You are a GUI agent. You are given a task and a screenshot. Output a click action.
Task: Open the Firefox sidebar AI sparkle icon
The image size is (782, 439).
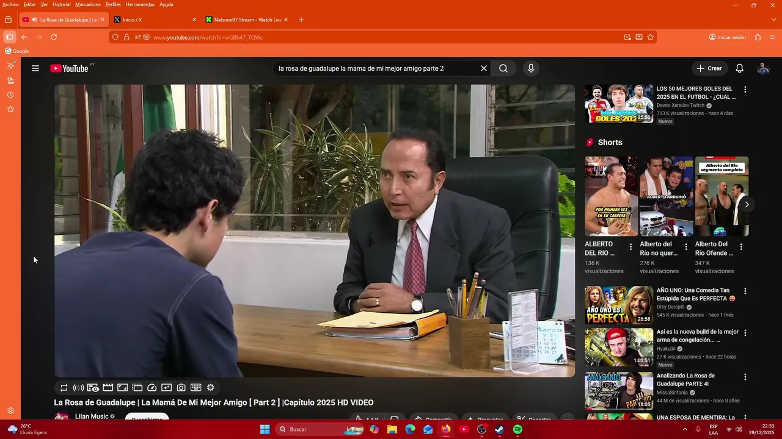click(x=10, y=66)
